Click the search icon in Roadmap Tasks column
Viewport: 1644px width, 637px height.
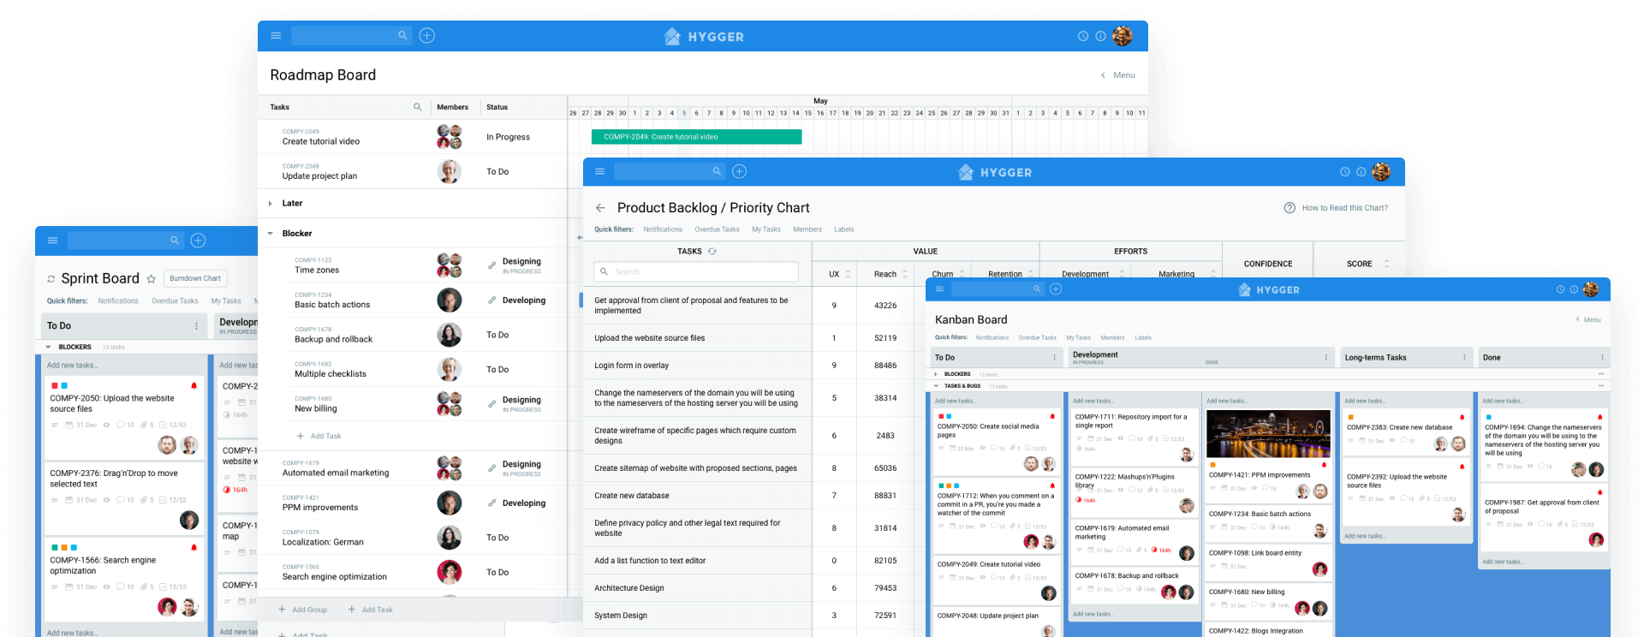click(x=418, y=107)
